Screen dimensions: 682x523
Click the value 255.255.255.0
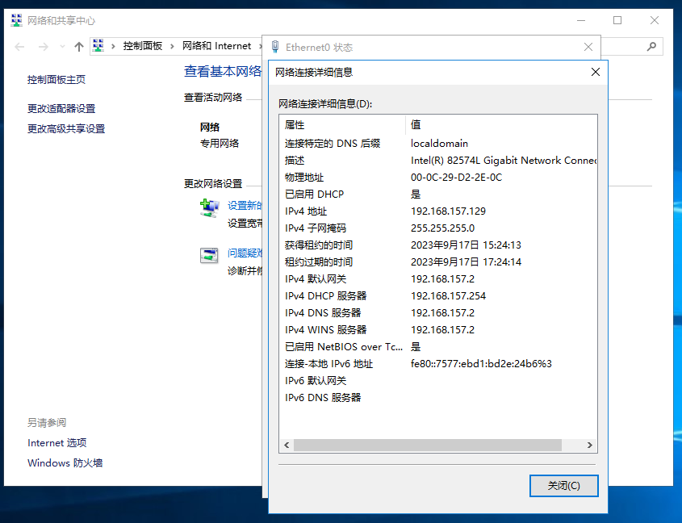442,228
